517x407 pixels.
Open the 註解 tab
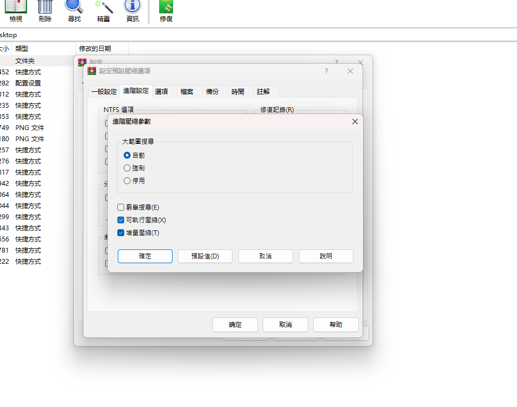coord(263,92)
